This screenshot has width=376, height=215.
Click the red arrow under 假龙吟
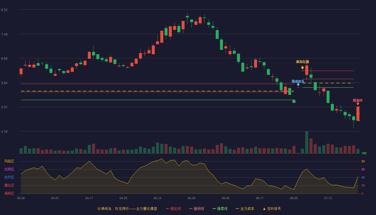pyautogui.click(x=358, y=104)
